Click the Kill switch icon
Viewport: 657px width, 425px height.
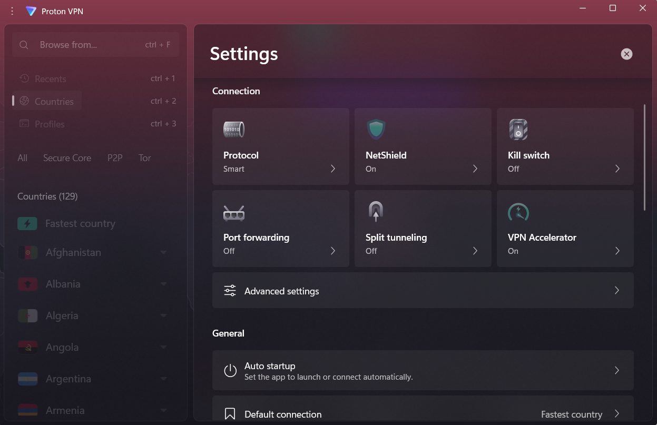(x=518, y=129)
